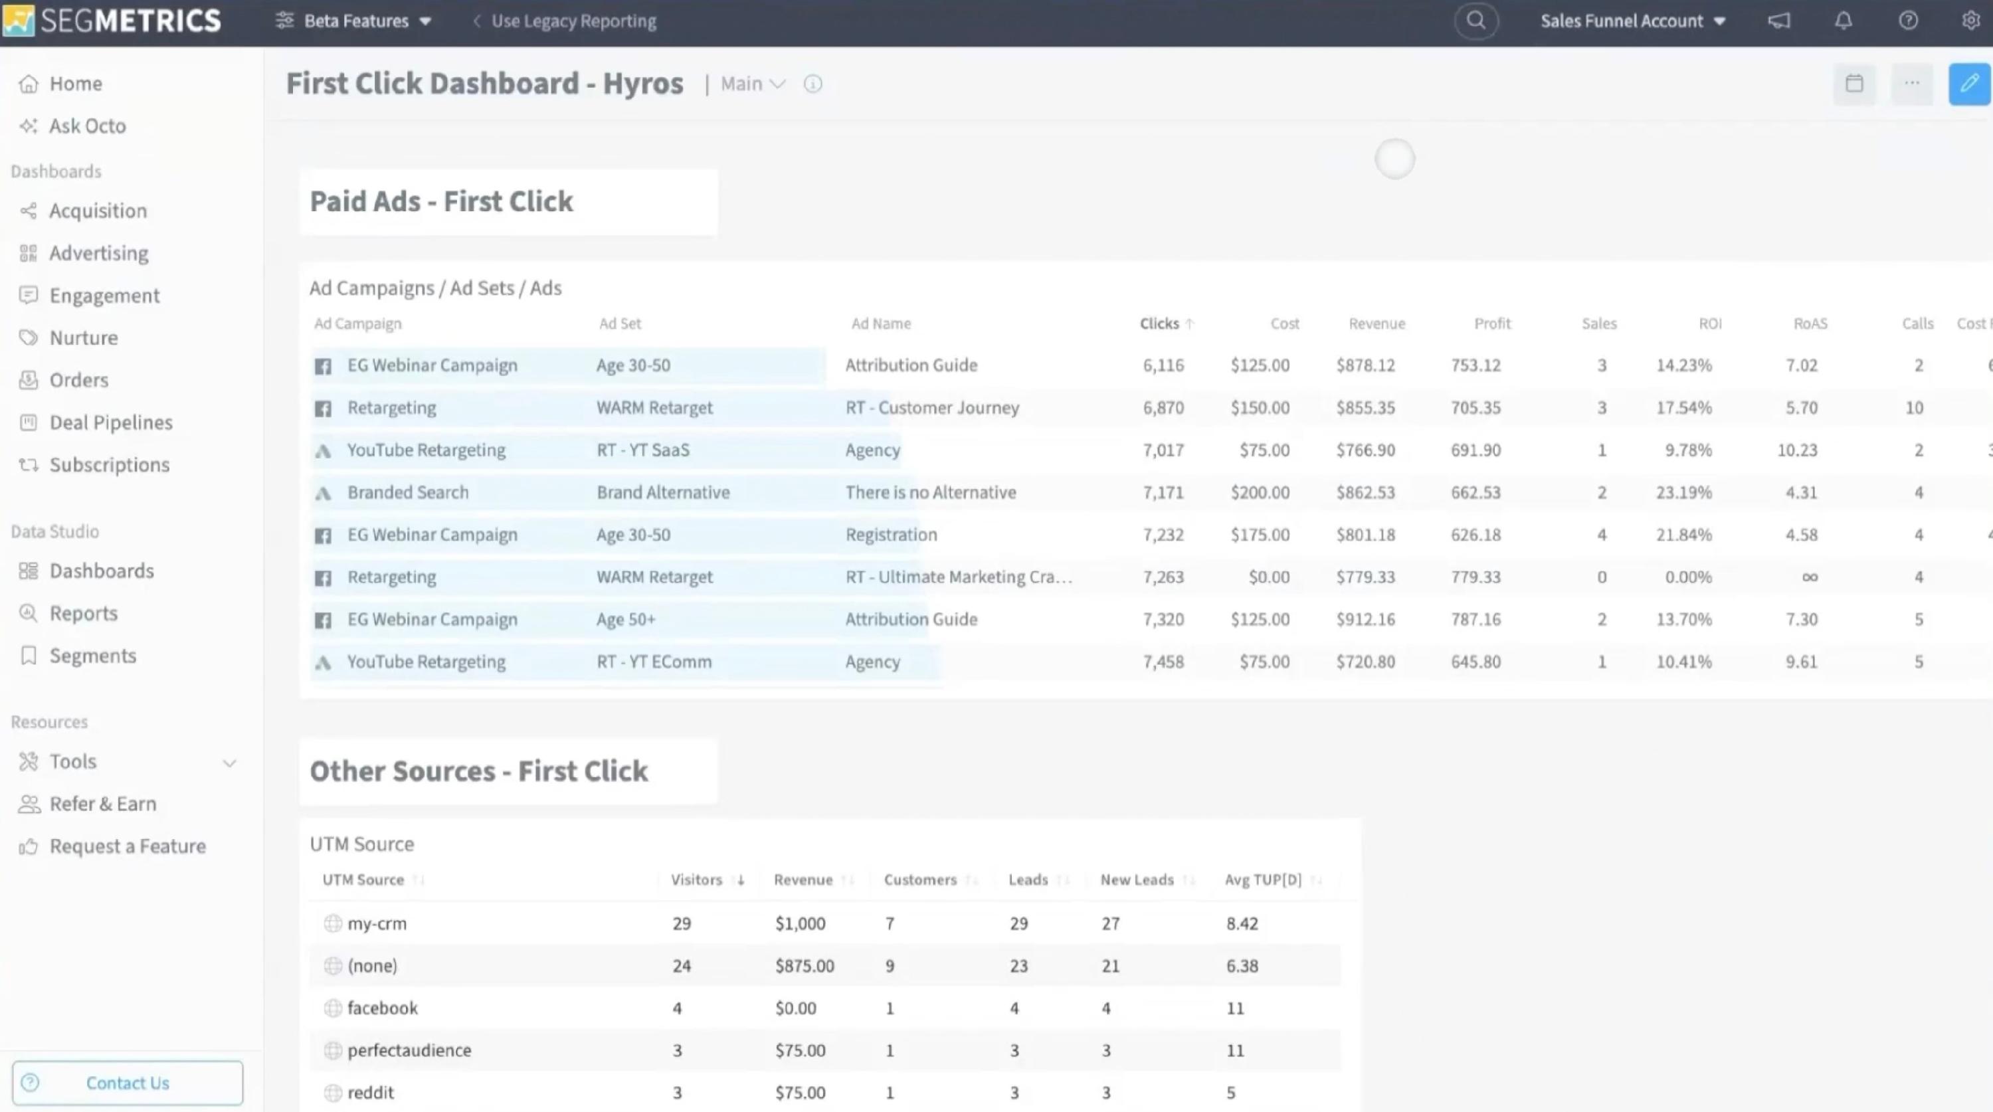The height and width of the screenshot is (1112, 1993).
Task: Open announcements megaphone icon
Action: pyautogui.click(x=1778, y=21)
